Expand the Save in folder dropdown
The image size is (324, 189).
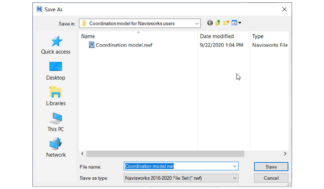coord(196,23)
